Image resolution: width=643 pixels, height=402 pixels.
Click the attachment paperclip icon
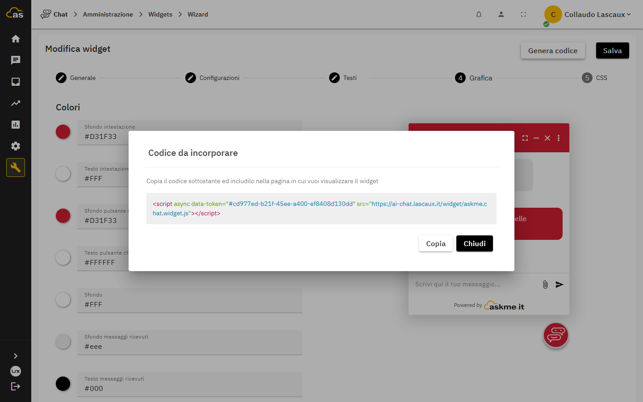point(545,285)
